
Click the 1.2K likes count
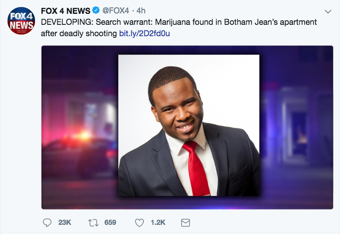(x=158, y=222)
